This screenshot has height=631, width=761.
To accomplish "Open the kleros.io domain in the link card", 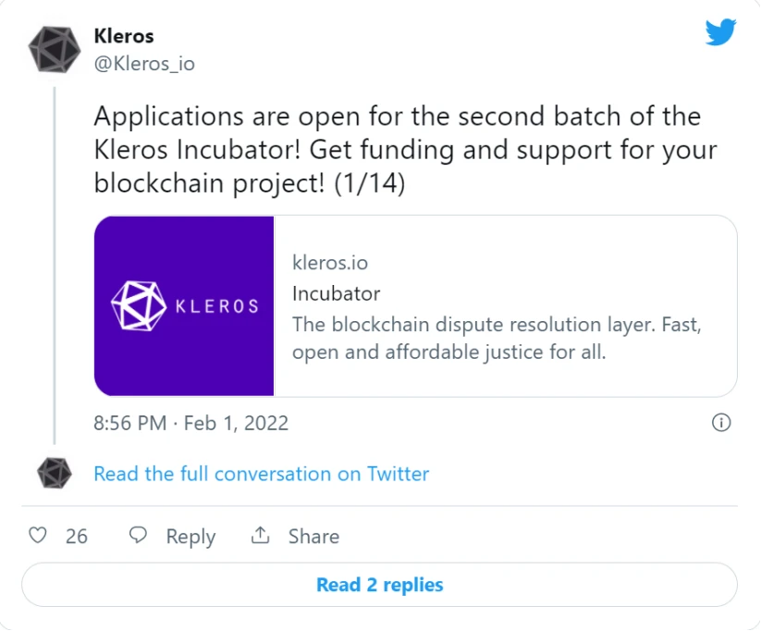I will 330,263.
